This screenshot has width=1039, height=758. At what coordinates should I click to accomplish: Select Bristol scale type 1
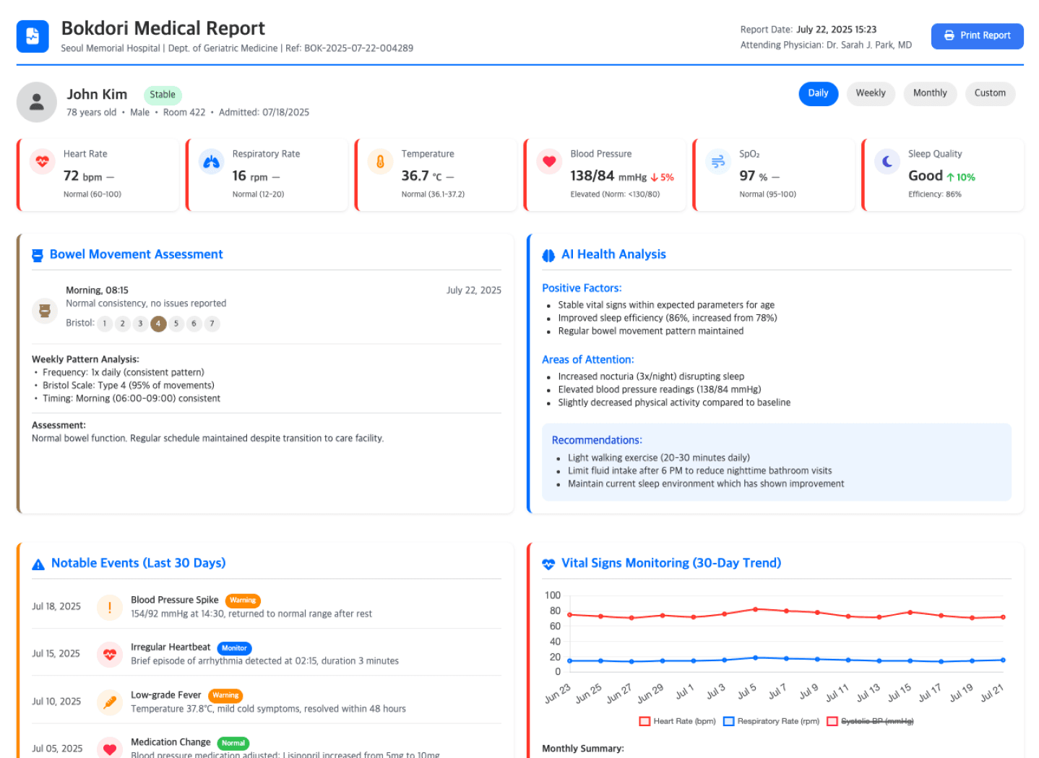pos(105,324)
